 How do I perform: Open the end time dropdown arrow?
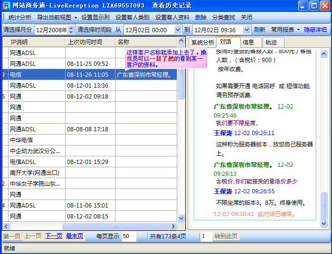246,30
